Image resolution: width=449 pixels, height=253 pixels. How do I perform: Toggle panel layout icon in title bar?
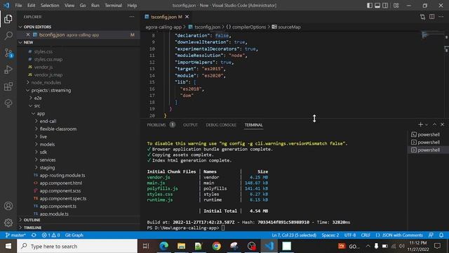click(377, 6)
